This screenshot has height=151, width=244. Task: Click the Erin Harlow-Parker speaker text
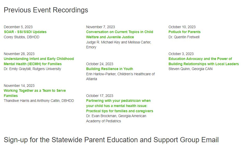(x=120, y=74)
